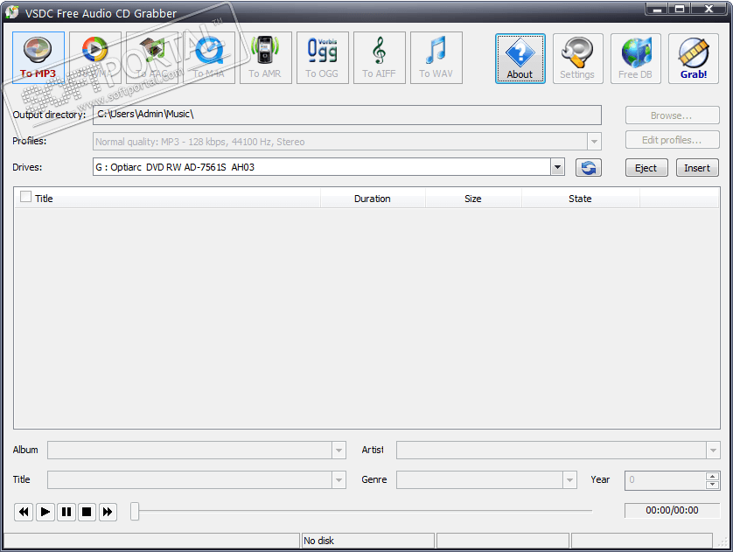The image size is (733, 552).
Task: Click the Output directory path field
Action: [x=347, y=115]
